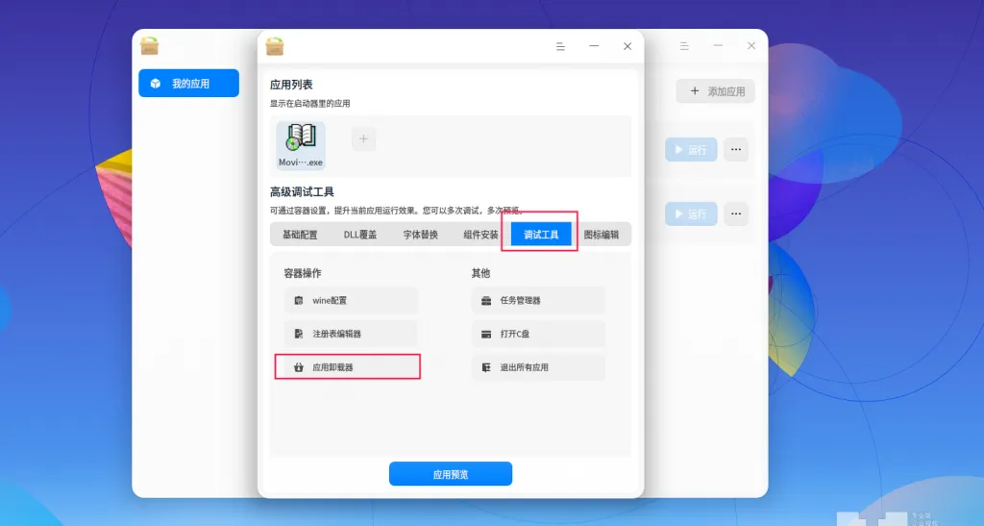Click the upper 运行 button in back window
The height and width of the screenshot is (526, 984).
[691, 150]
